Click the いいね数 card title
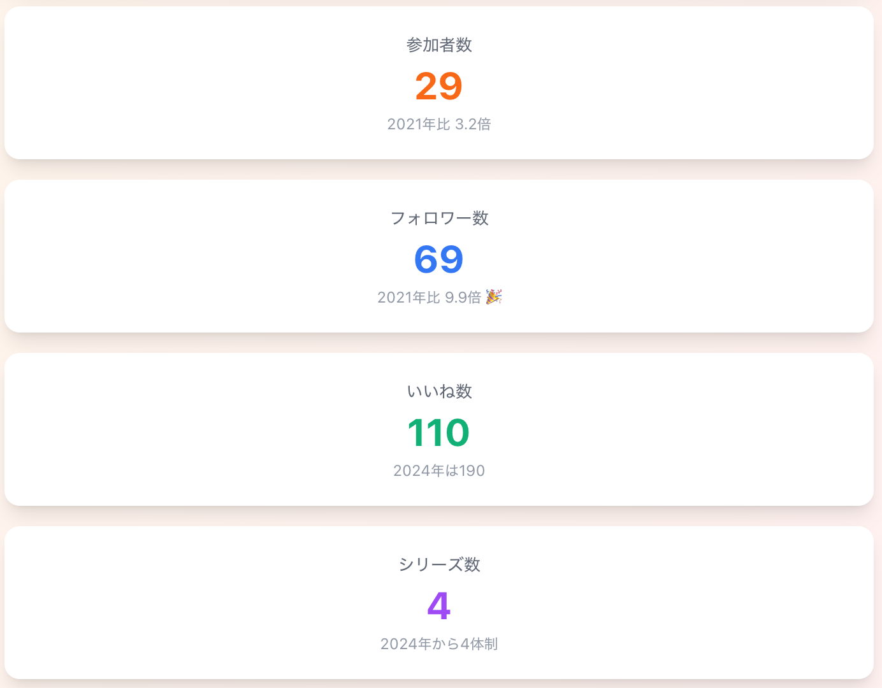882x688 pixels. pos(440,391)
